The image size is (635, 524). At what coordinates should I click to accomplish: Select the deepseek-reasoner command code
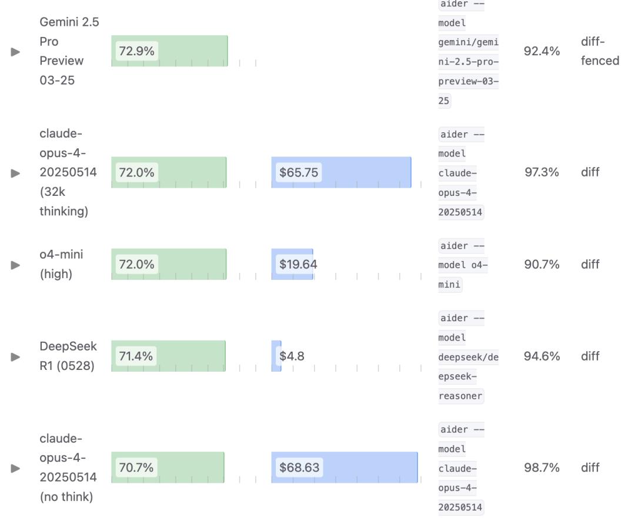pos(468,357)
